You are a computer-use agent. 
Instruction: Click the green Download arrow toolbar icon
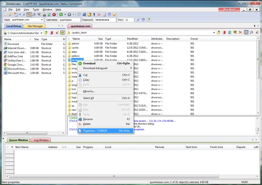(61, 15)
